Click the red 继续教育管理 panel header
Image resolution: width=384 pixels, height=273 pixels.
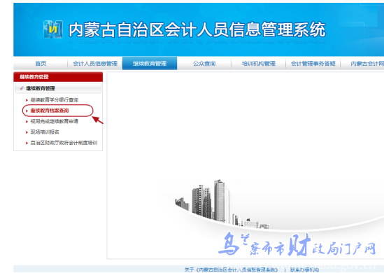[58, 77]
